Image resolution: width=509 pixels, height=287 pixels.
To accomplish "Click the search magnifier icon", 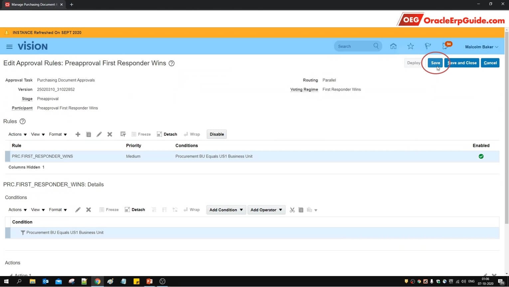I will click(376, 46).
